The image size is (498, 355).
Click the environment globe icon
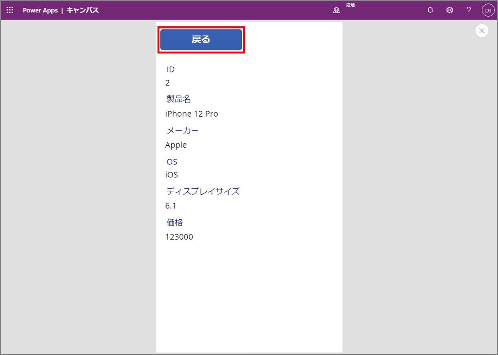click(336, 10)
